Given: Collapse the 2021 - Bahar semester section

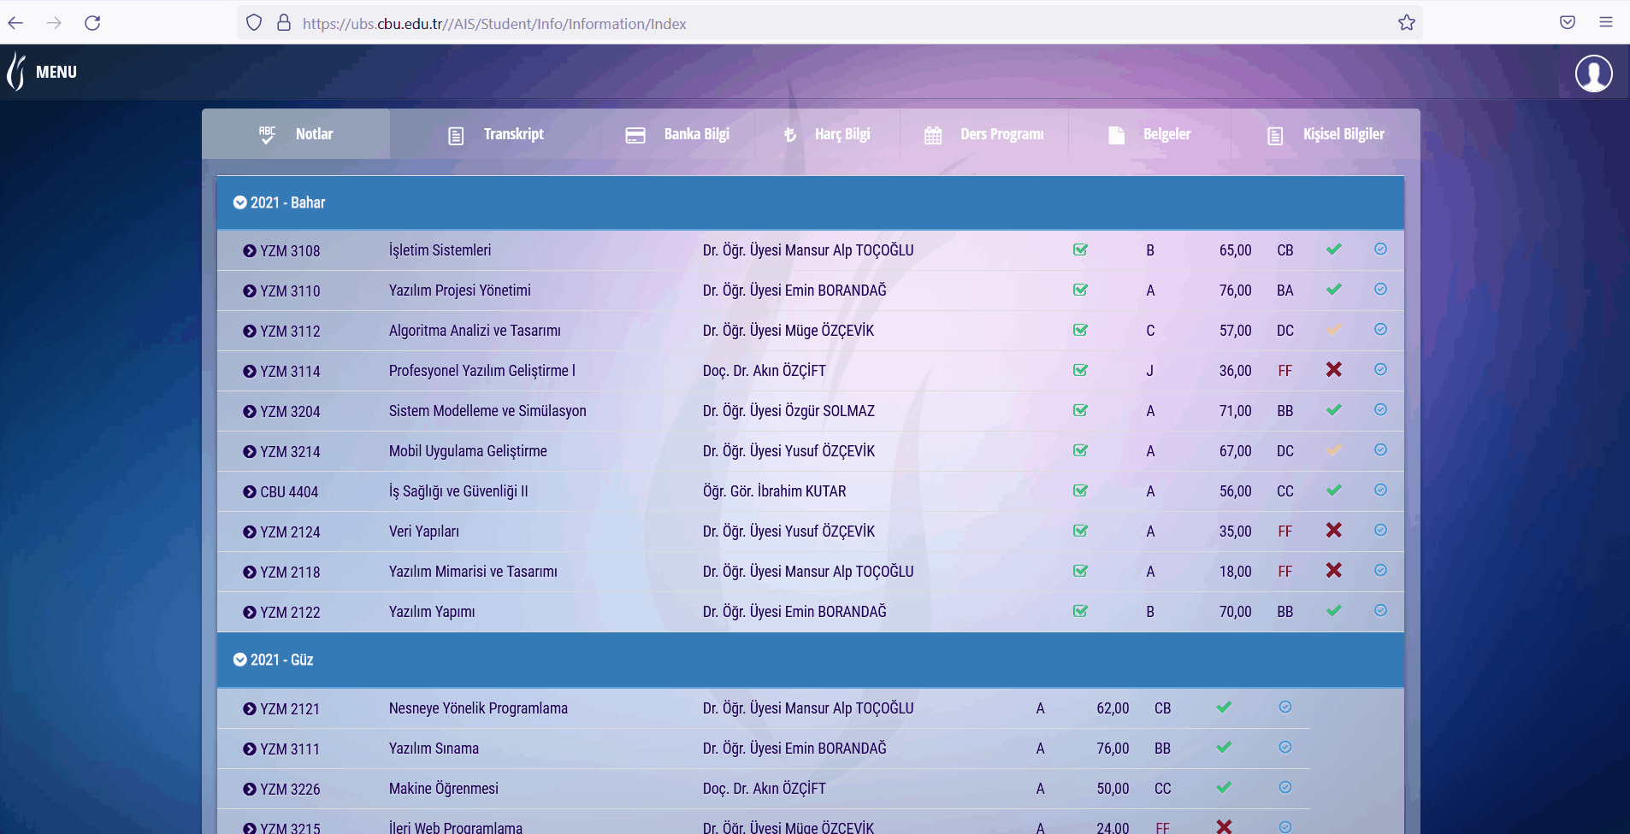Looking at the screenshot, I should pos(239,203).
